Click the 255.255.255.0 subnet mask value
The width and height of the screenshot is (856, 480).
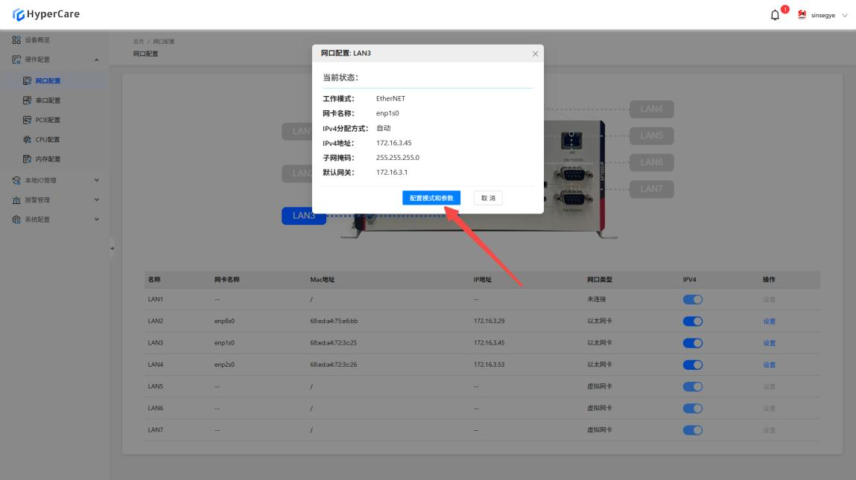coord(397,158)
